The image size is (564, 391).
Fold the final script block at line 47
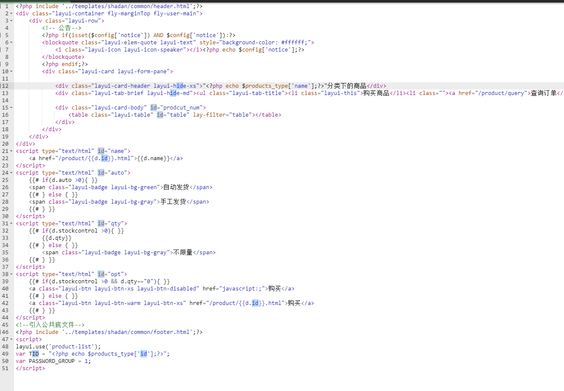[12, 339]
